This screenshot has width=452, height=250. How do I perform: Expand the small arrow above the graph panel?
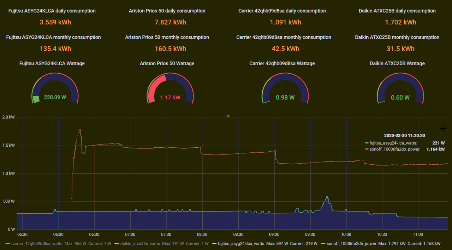pyautogui.click(x=228, y=116)
